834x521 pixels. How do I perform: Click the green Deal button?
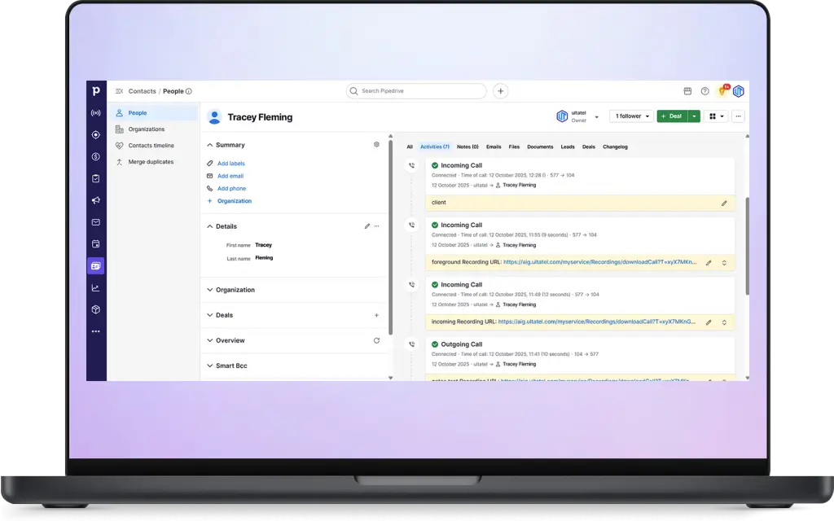[672, 116]
